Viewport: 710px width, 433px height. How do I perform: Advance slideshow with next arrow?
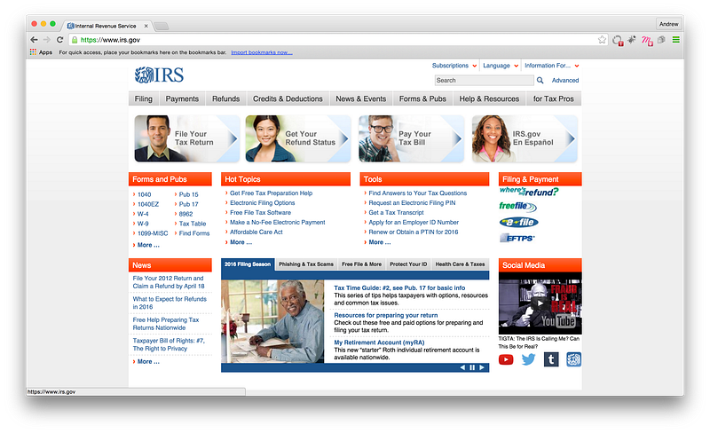[x=482, y=367]
